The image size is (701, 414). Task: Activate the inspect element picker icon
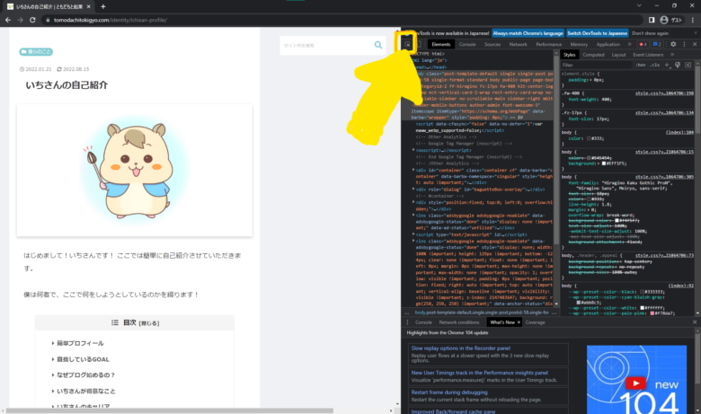(x=408, y=44)
